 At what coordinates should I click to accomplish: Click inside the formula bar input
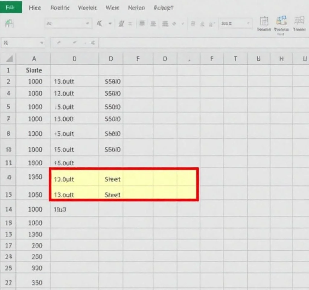pos(199,43)
